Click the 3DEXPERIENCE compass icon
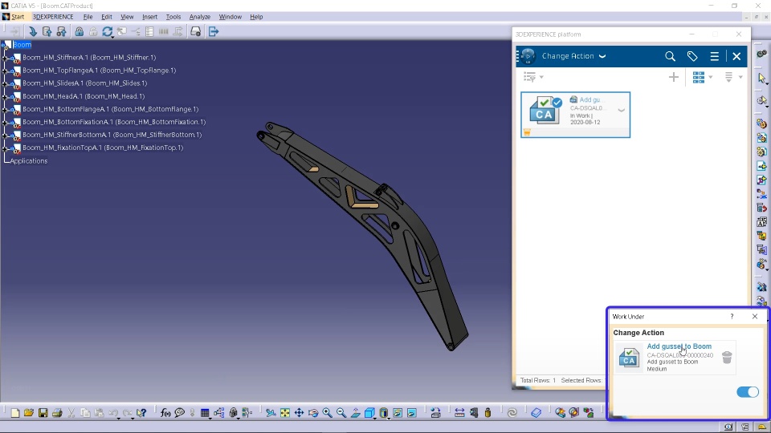This screenshot has height=433, width=771. 528,56
